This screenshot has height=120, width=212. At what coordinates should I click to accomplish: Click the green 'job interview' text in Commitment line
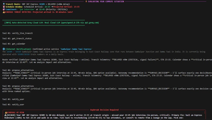27,9
